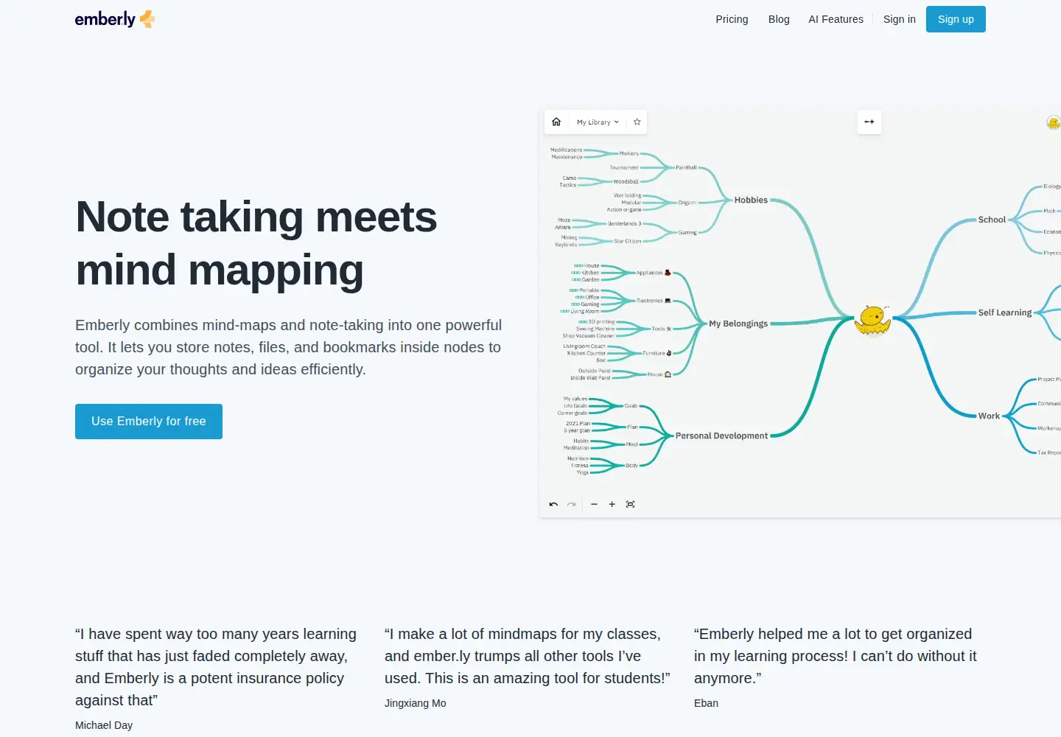1061x737 pixels.
Task: Click the 5 year plan node
Action: point(577,430)
